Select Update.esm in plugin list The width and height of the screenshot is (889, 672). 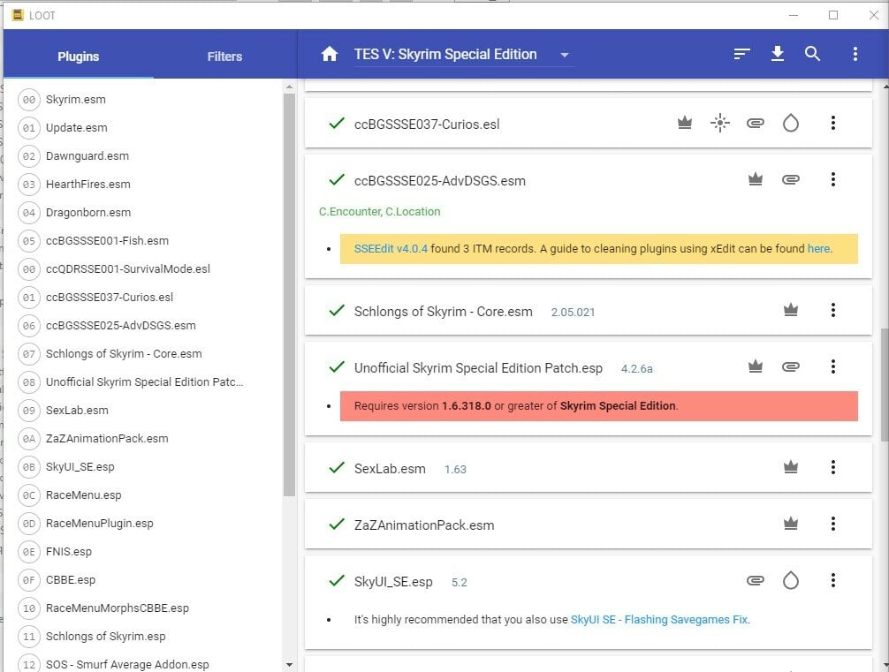pos(77,127)
